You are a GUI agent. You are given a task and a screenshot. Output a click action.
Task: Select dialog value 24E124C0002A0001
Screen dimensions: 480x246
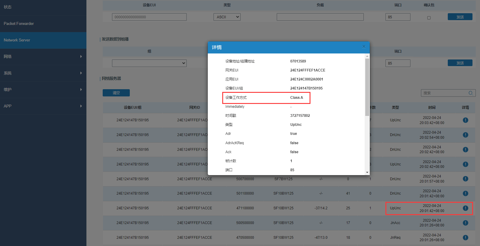click(307, 79)
